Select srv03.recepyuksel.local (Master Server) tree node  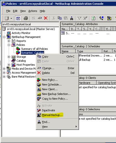(x=31, y=29)
